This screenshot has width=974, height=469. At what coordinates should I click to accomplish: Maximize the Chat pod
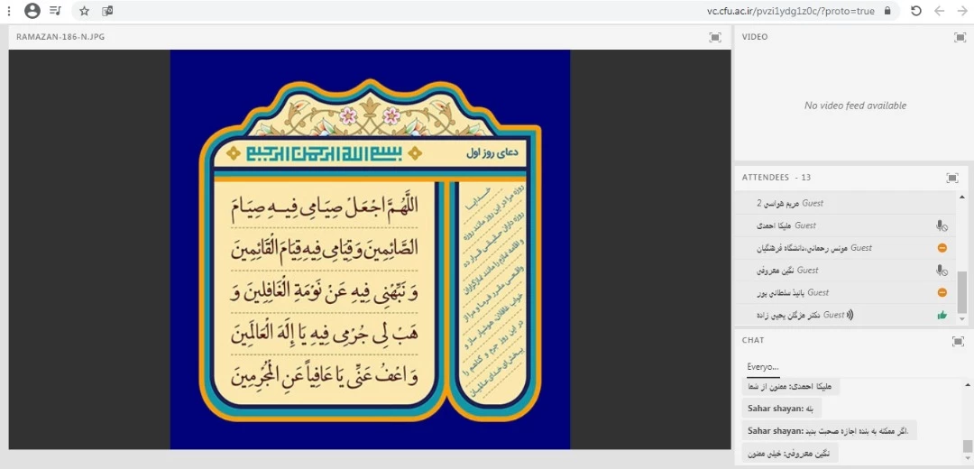960,341
